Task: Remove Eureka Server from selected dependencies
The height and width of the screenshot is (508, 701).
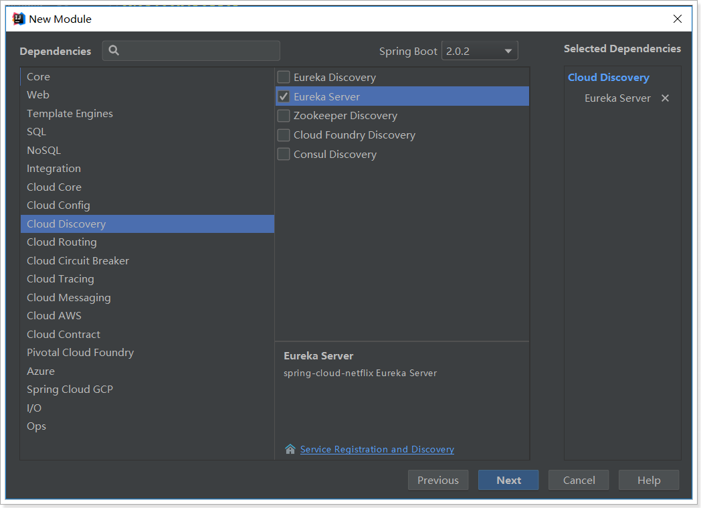Action: (x=665, y=98)
